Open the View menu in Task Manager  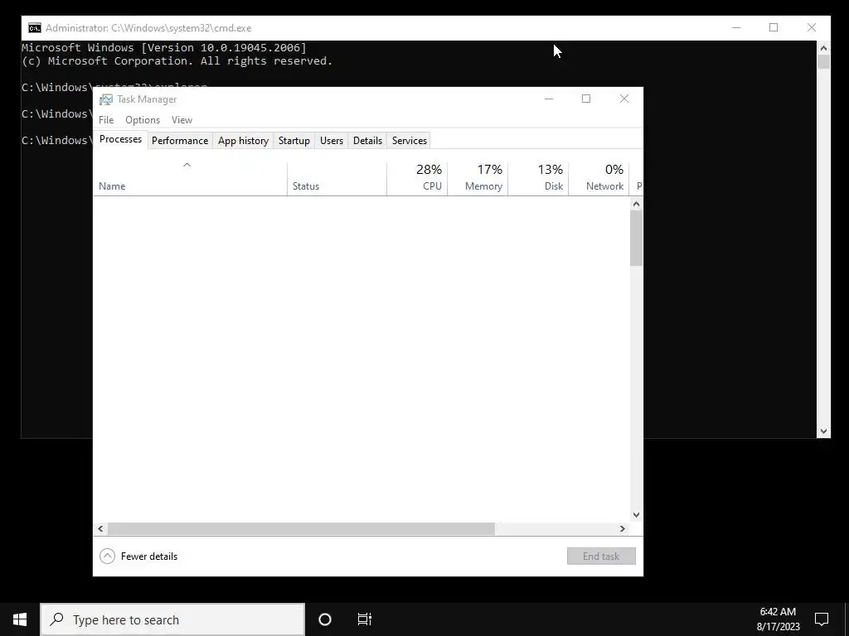[x=182, y=120]
